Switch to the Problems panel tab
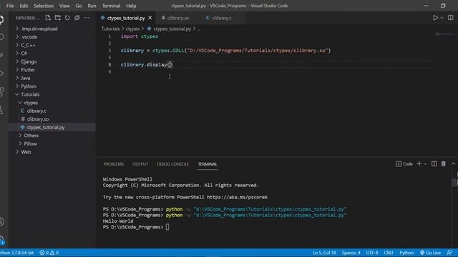This screenshot has width=458, height=257. pyautogui.click(x=114, y=164)
